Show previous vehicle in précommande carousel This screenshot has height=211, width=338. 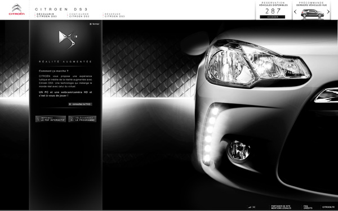click(295, 12)
